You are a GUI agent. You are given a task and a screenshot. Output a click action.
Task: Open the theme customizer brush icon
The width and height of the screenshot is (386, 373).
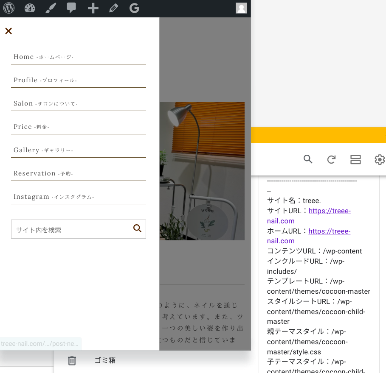point(51,8)
